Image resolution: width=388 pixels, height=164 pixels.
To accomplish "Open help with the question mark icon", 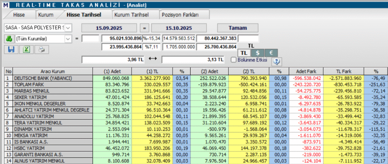I will (277, 62).
